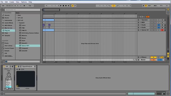Disarm the 5 Sytrus VS track
This screenshot has width=171, height=96.
(162, 30)
